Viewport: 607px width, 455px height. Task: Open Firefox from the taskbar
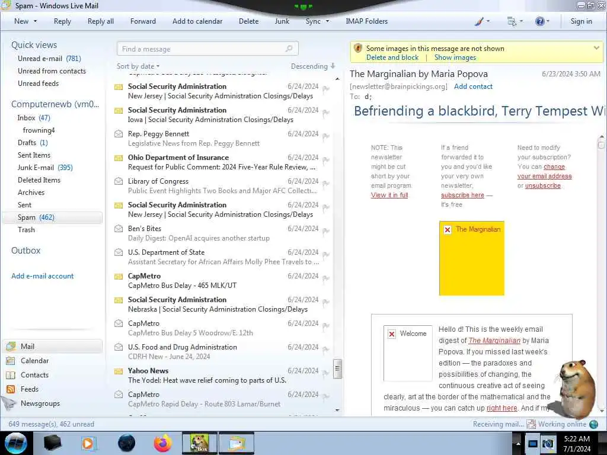pos(163,443)
